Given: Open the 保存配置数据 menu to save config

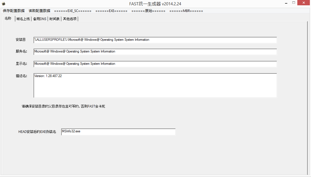Looking at the screenshot, I should (x=13, y=11).
